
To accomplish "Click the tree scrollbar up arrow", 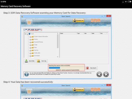I will coord(58,33).
